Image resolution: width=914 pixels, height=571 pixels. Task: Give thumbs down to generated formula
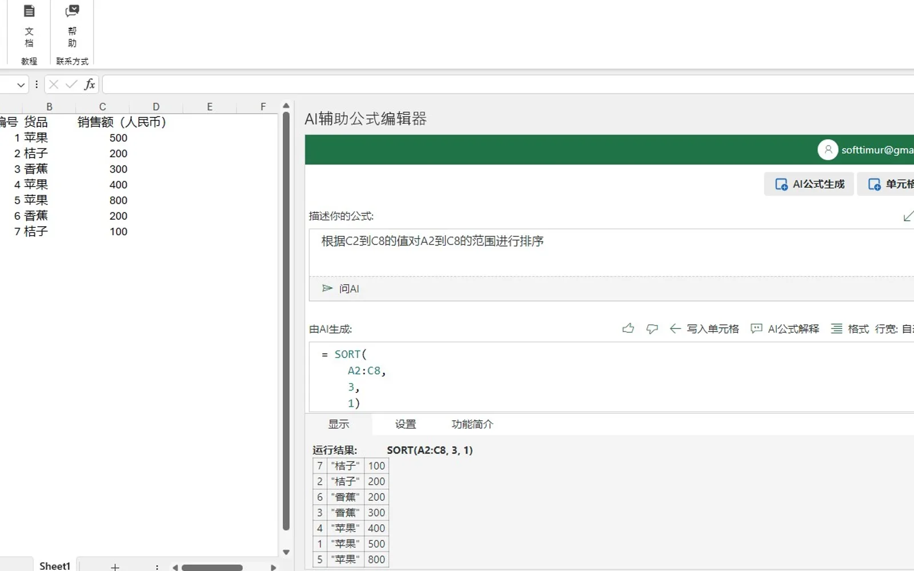pyautogui.click(x=652, y=329)
